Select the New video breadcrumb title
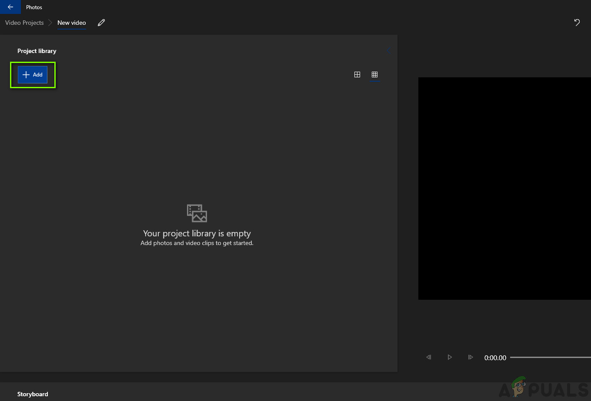The height and width of the screenshot is (401, 591). [72, 23]
